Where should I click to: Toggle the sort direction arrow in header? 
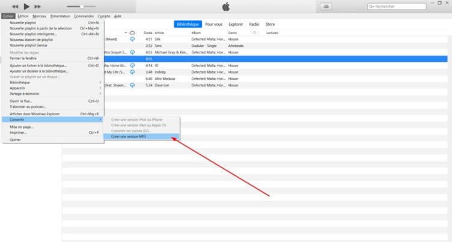tap(126, 32)
